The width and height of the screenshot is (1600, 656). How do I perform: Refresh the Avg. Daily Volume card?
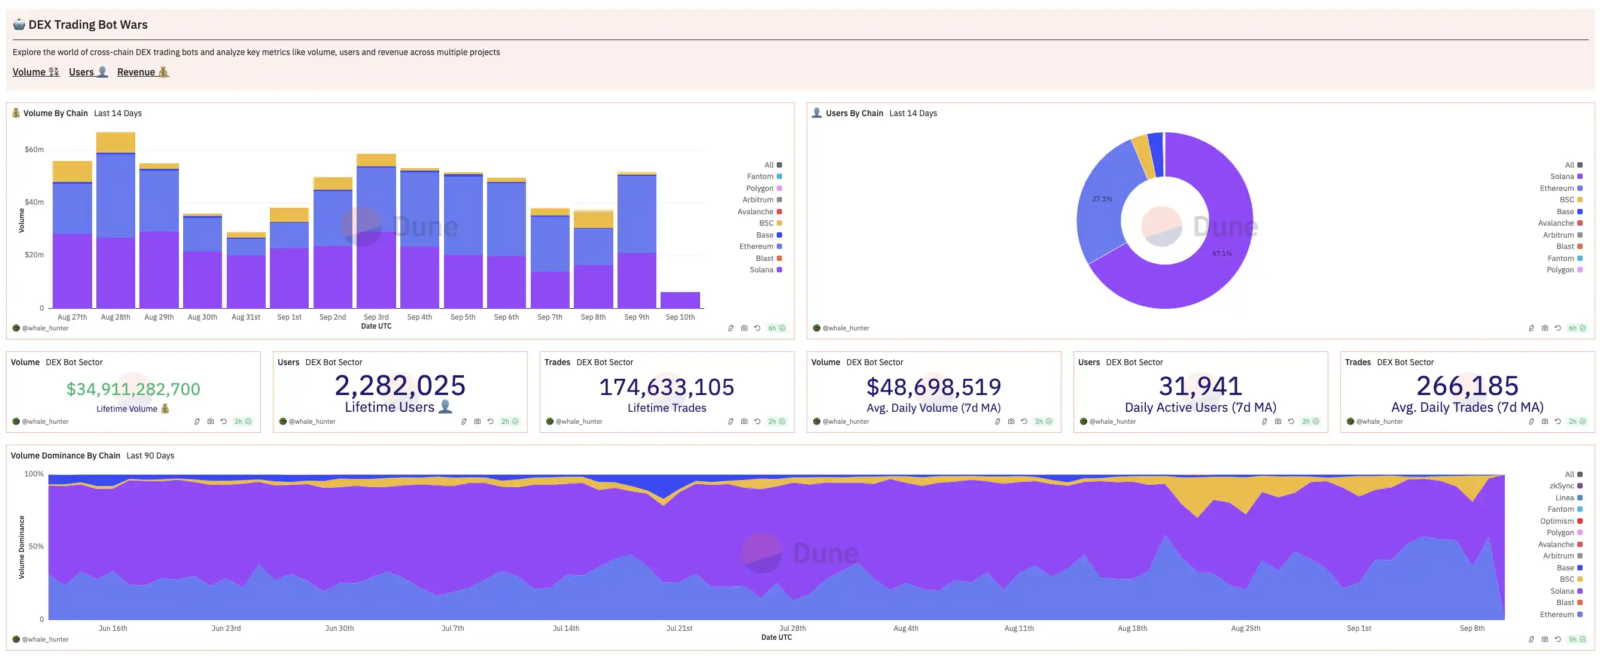(1024, 421)
